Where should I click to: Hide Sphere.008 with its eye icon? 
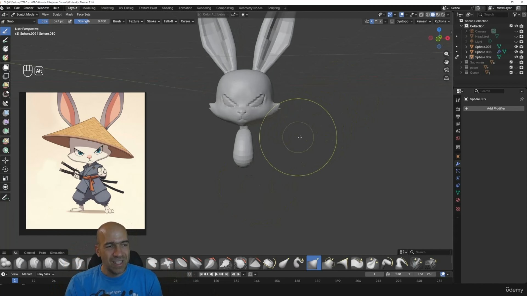click(x=516, y=52)
